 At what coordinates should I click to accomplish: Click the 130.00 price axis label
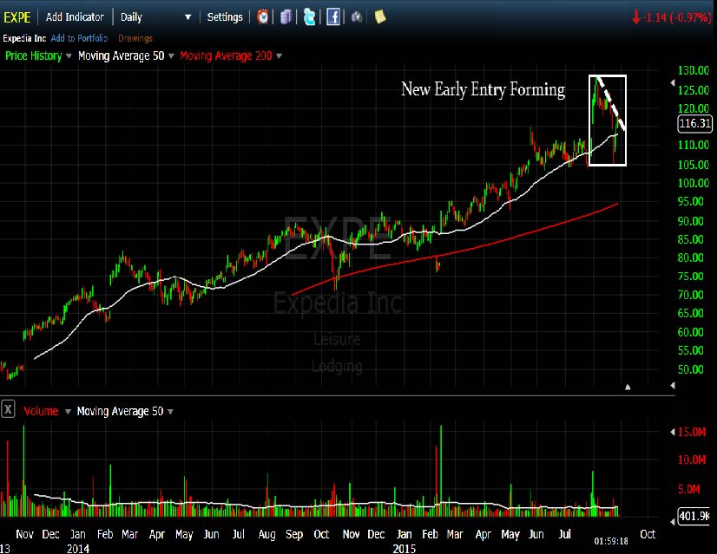[694, 70]
